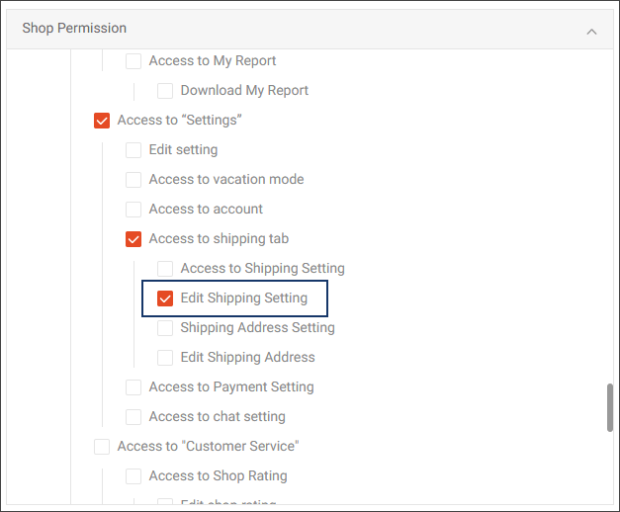620x512 pixels.
Task: Tick the Edit setting checkbox
Action: coord(133,150)
